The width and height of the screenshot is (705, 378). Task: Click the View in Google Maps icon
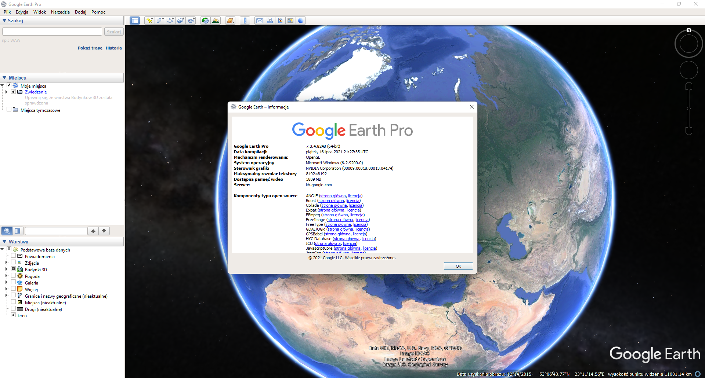(x=290, y=21)
